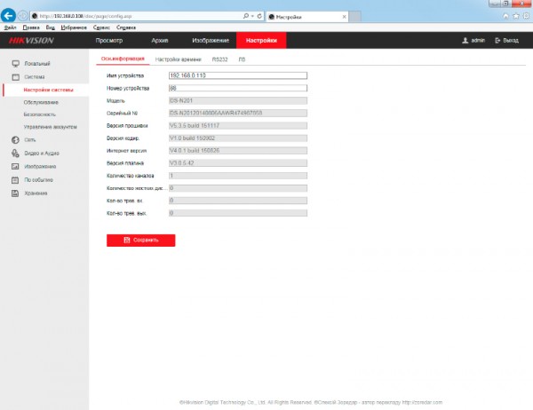Open Управление аккаунтом sidebar item

point(50,127)
